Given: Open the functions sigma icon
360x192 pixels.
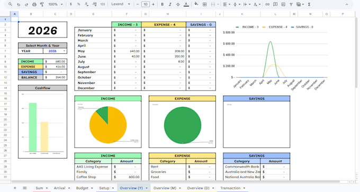Looking at the screenshot, I should 309,4.
